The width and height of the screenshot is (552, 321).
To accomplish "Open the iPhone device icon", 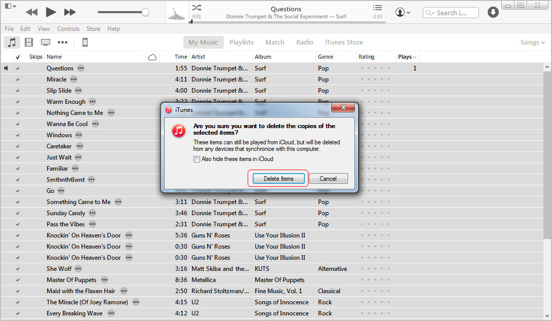I will (85, 42).
